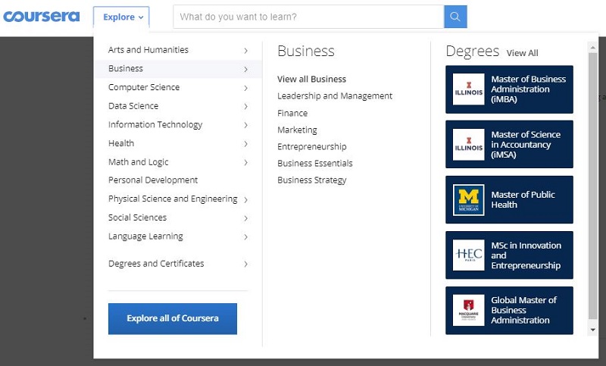606x366 pixels.
Task: Click Explore all of Coursera button
Action: tap(173, 318)
